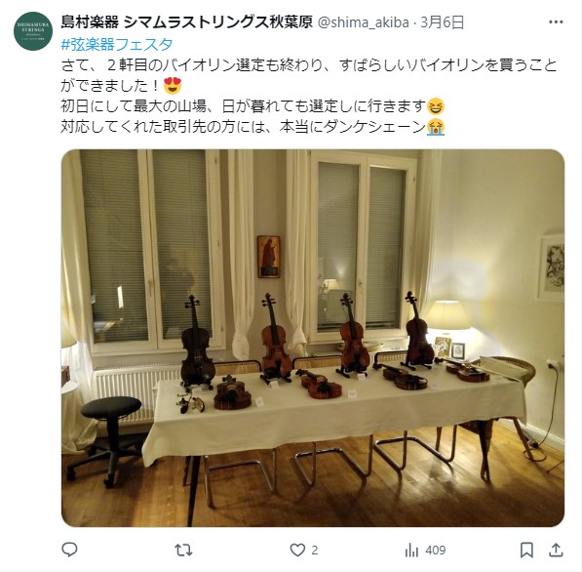Screen dimensions: 582x572
Task: Open the violin display photo
Action: 313,338
